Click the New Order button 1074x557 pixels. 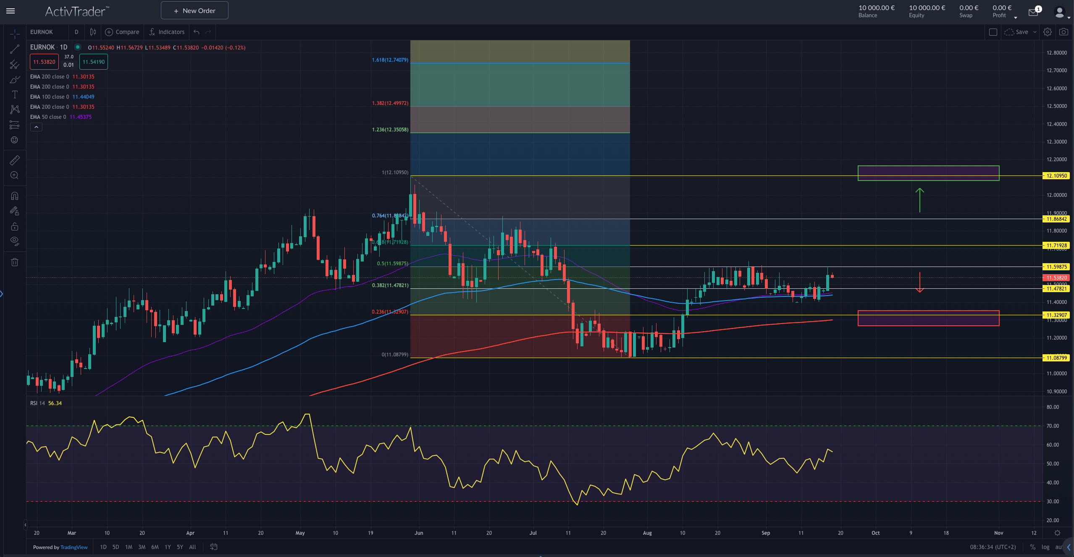[194, 10]
